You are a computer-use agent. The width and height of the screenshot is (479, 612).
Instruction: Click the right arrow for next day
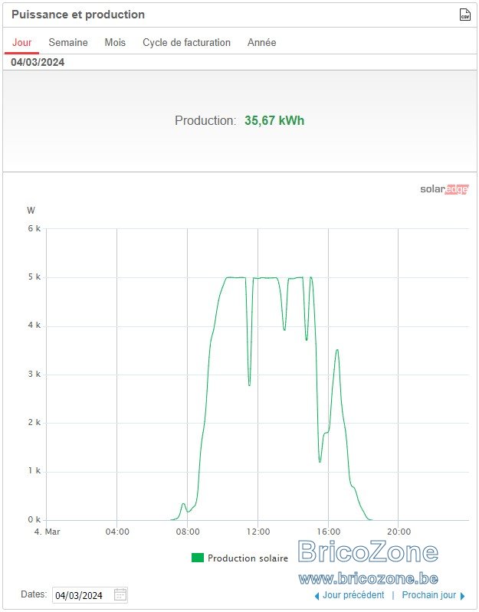click(463, 596)
